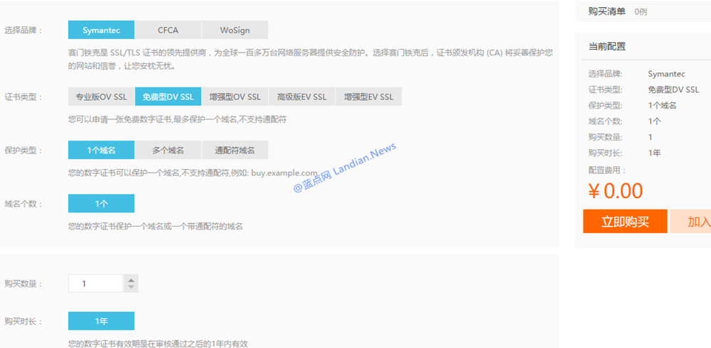Click the 证书类型 label on the left
Viewport: 711px width, 348px height.
pos(23,97)
